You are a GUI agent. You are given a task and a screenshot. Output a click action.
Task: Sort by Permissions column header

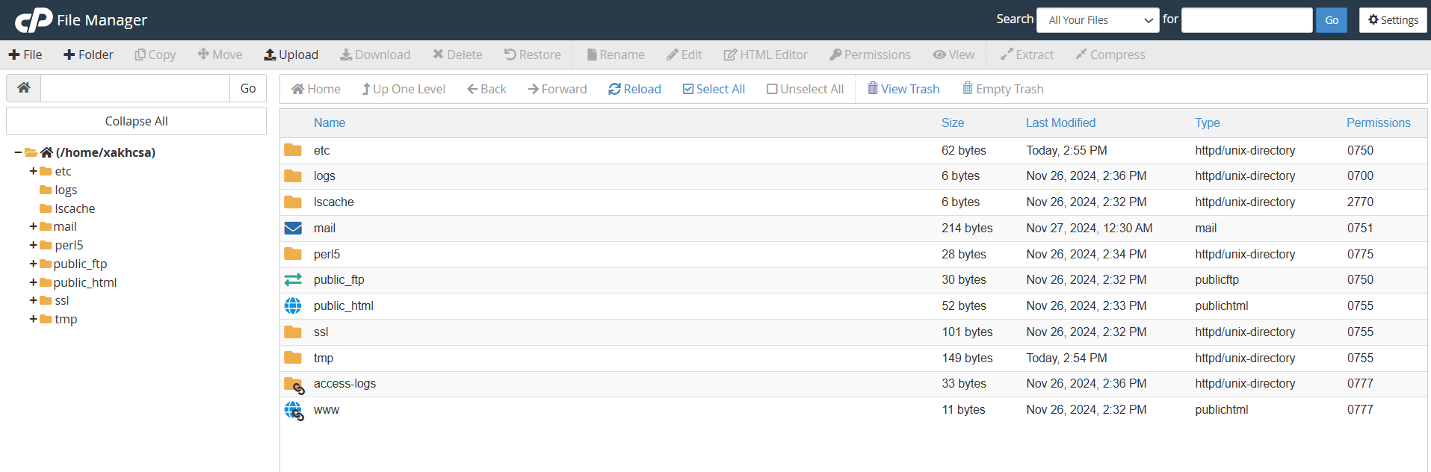(x=1379, y=122)
